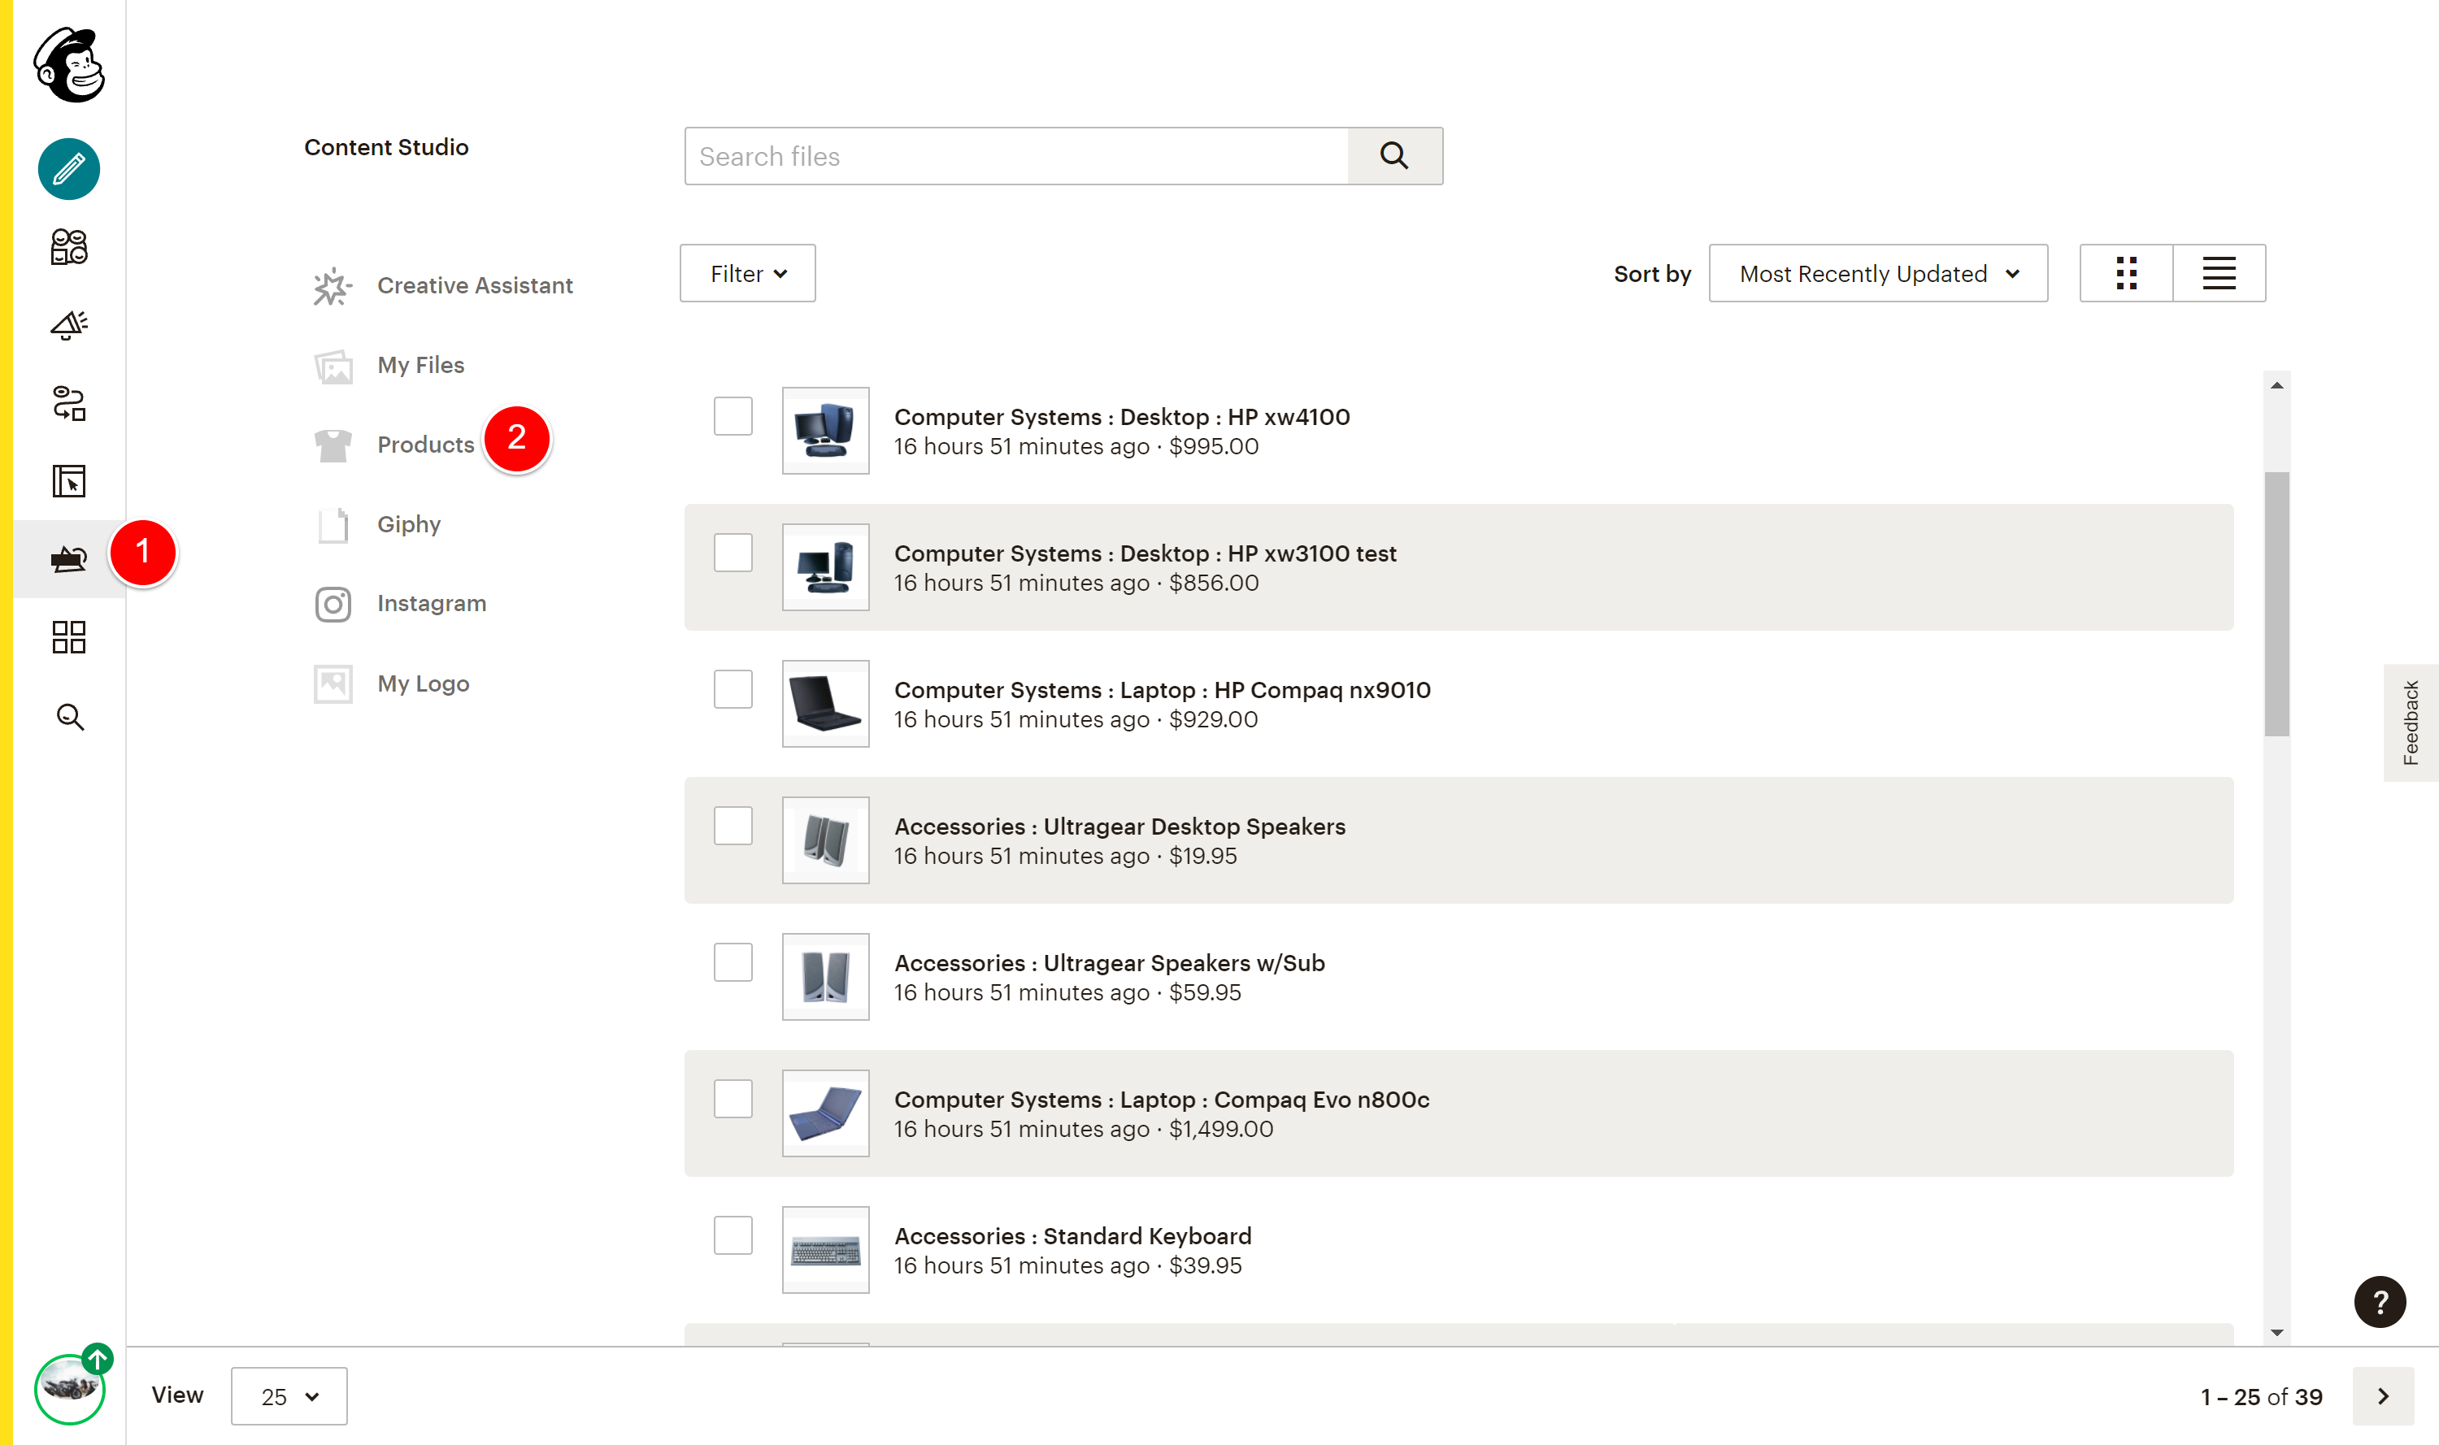Open Creative Assistant section

(x=474, y=286)
